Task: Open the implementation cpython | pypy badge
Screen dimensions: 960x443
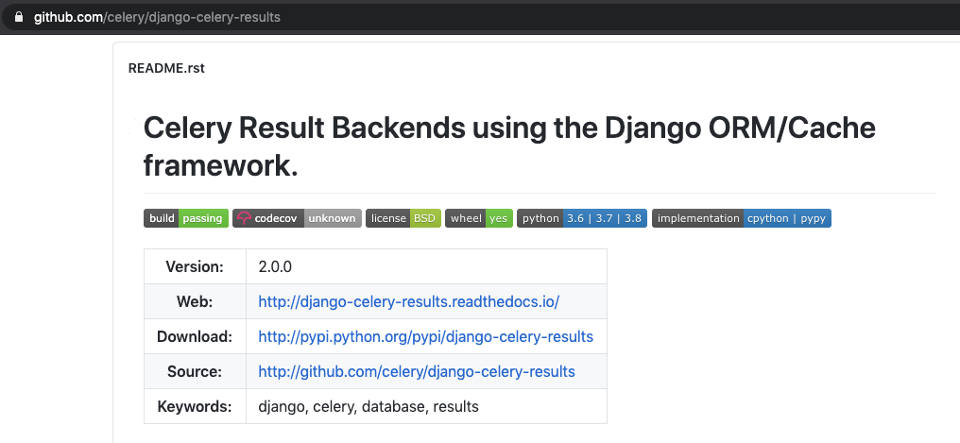Action: point(741,218)
